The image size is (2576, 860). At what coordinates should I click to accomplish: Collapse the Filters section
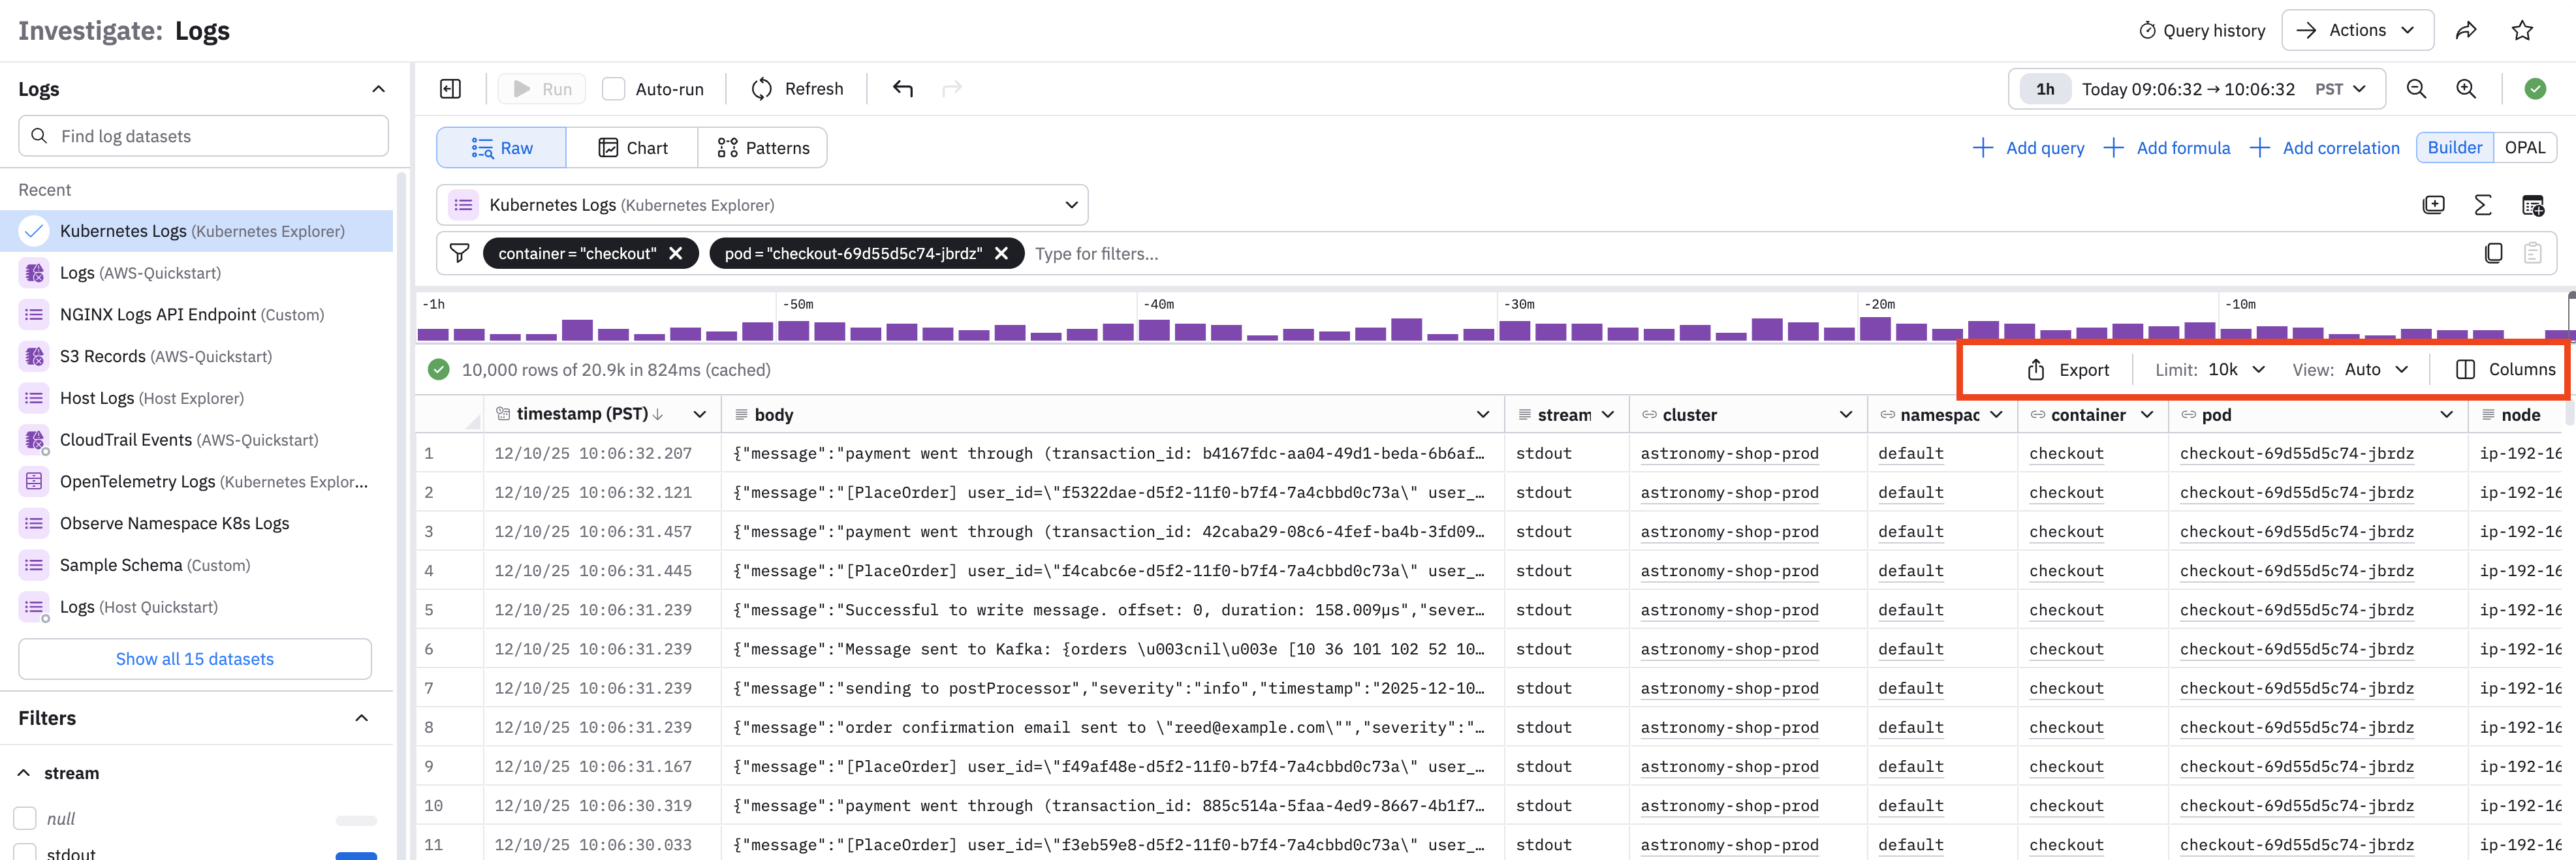pos(362,718)
